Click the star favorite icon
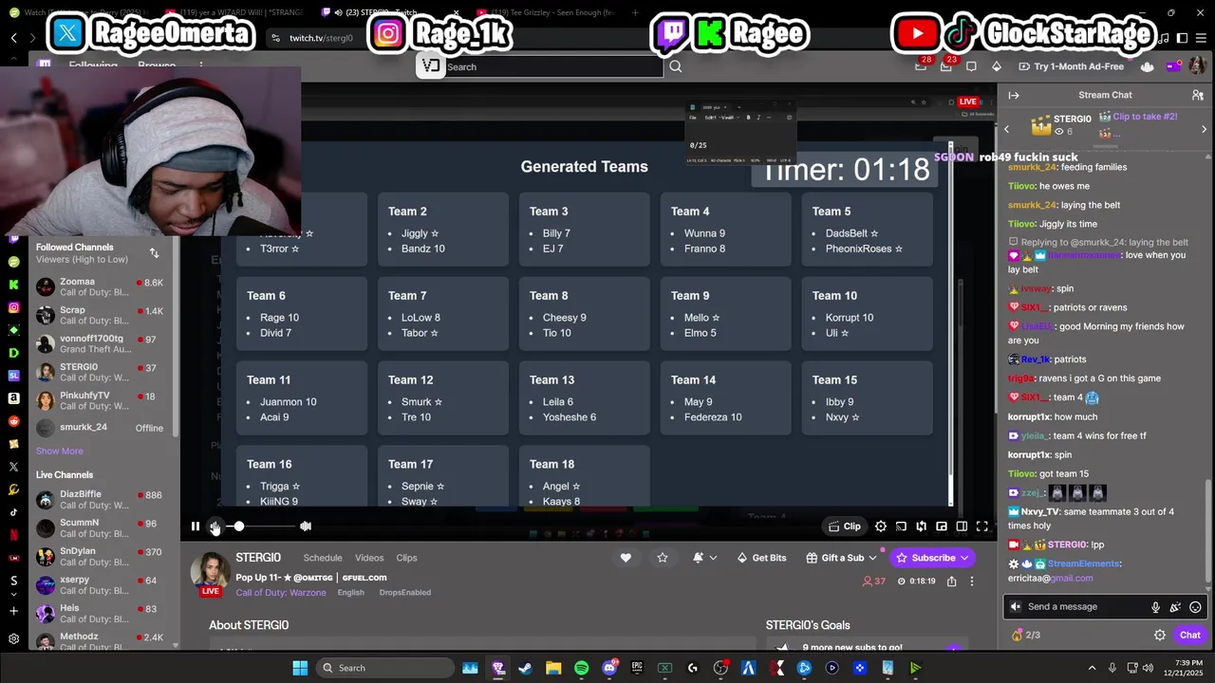Screen dimensions: 1215x683 click(663, 558)
